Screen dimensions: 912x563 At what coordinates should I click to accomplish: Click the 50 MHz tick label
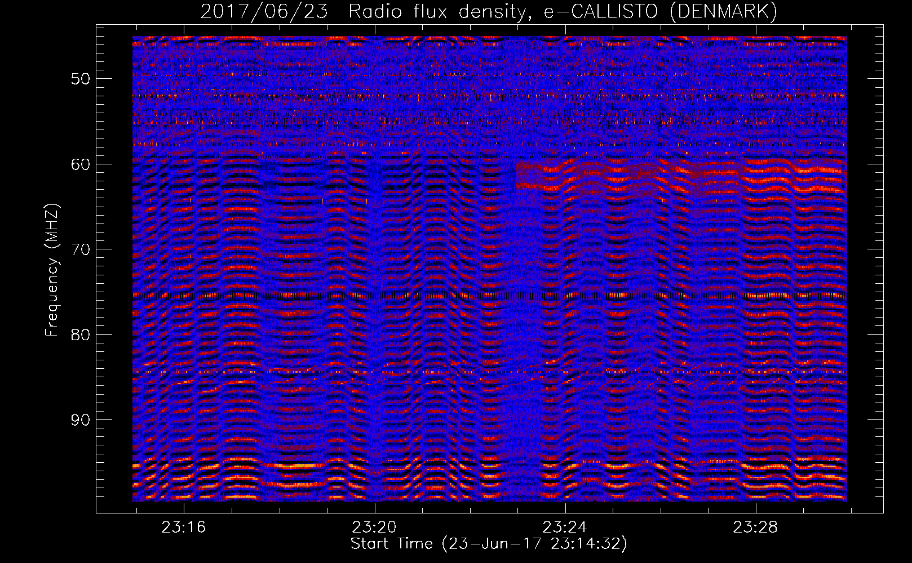click(x=80, y=79)
